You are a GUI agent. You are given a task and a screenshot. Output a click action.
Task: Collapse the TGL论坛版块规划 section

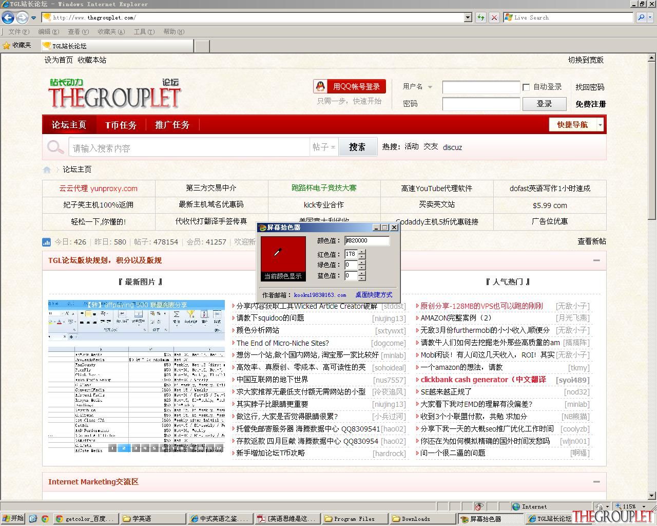point(596,260)
